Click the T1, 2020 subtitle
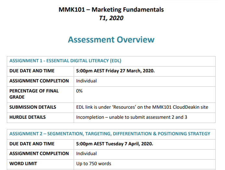 [x=111, y=18]
